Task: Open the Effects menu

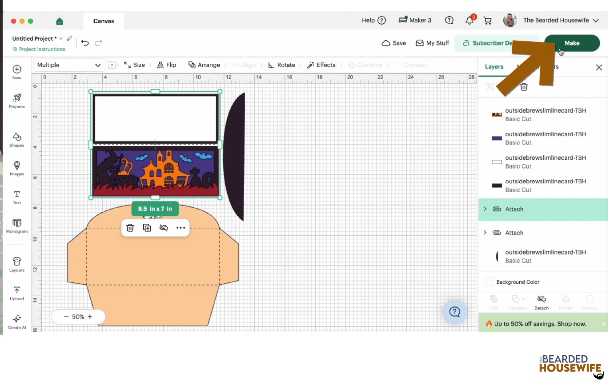Action: (x=321, y=65)
